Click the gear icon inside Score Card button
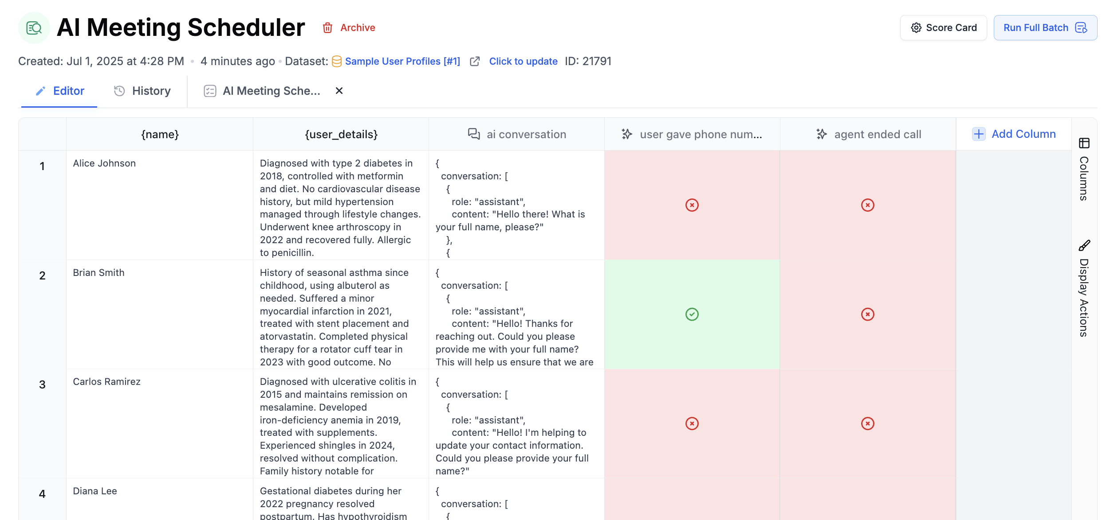Viewport: 1118px width, 520px height. point(916,27)
